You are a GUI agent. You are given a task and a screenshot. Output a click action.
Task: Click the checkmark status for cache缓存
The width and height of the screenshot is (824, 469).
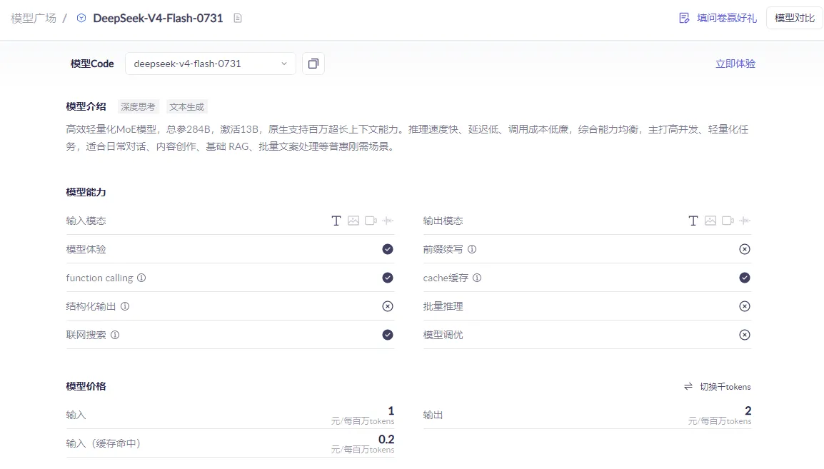(x=745, y=278)
